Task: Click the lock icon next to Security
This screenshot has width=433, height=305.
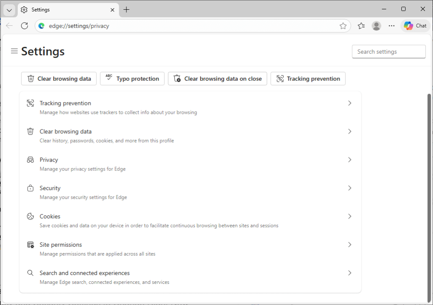Action: click(x=30, y=188)
